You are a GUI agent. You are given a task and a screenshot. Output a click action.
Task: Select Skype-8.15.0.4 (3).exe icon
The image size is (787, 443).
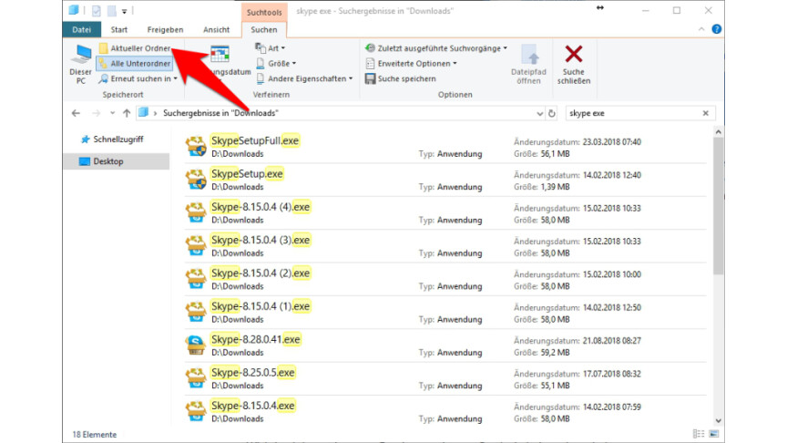[196, 245]
